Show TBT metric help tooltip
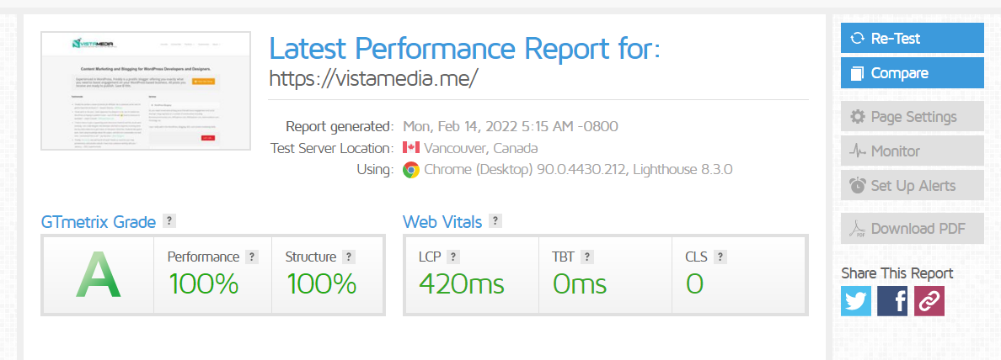 (x=587, y=257)
